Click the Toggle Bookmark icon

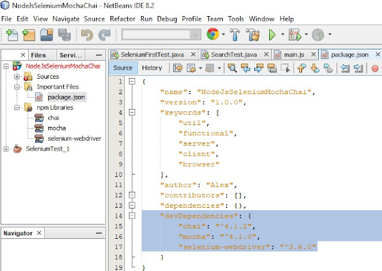(x=328, y=68)
